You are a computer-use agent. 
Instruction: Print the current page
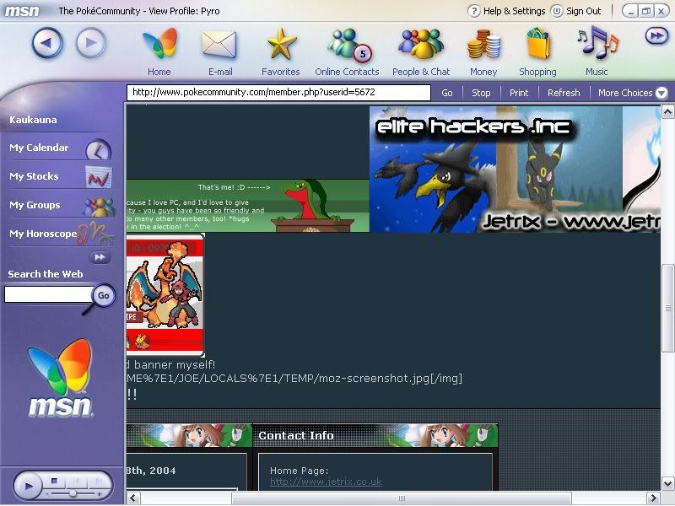519,93
